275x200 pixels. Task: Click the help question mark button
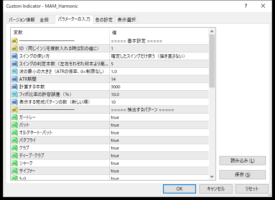point(246,6)
